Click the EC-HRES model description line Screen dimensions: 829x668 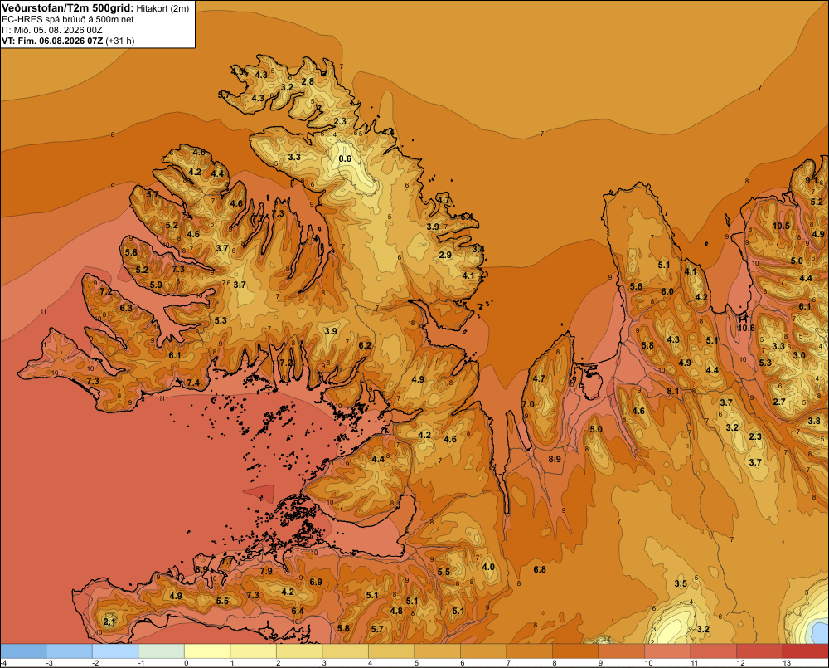click(68, 19)
